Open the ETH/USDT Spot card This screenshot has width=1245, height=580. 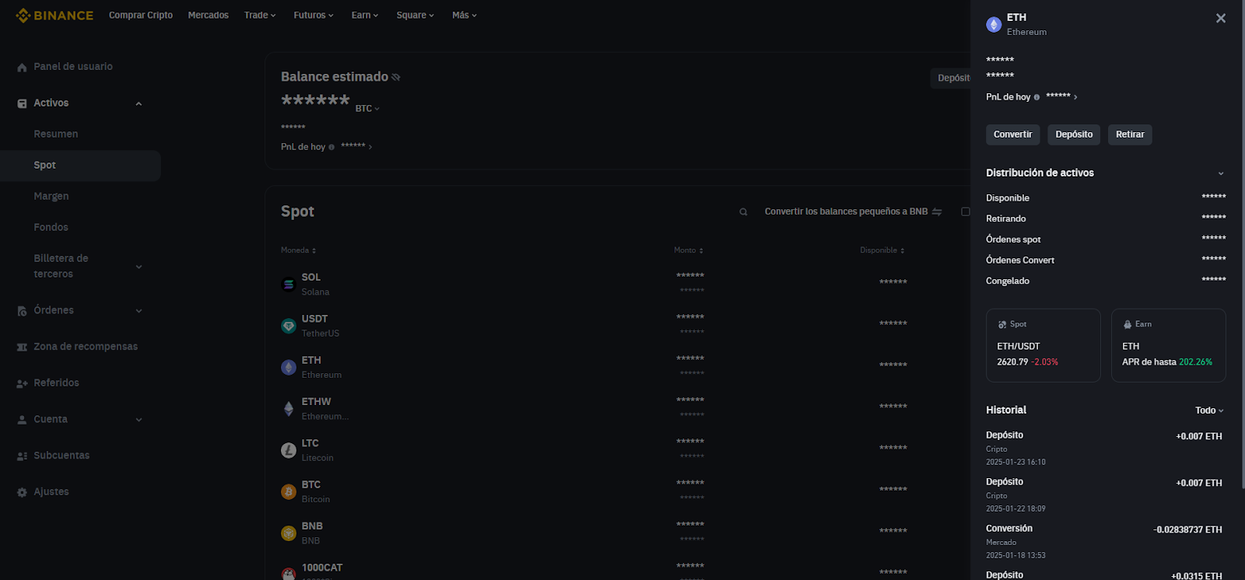[1043, 345]
